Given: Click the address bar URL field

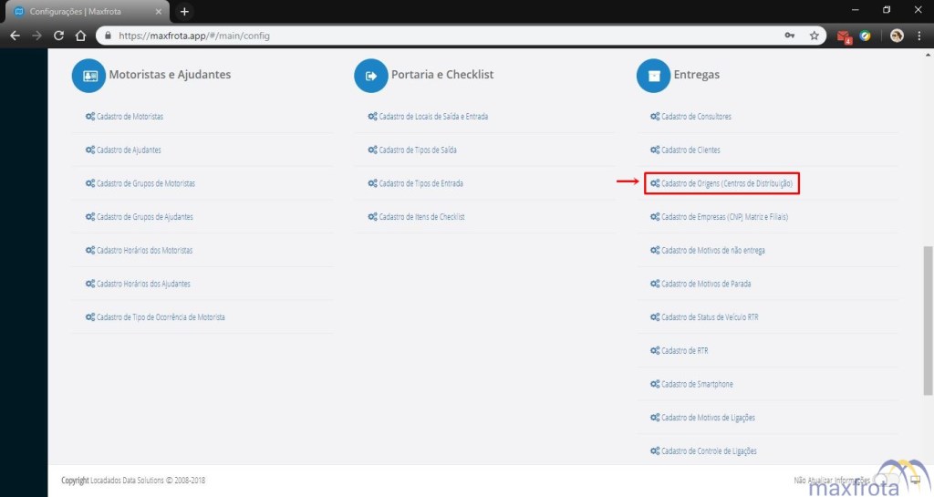Looking at the screenshot, I should [x=438, y=36].
